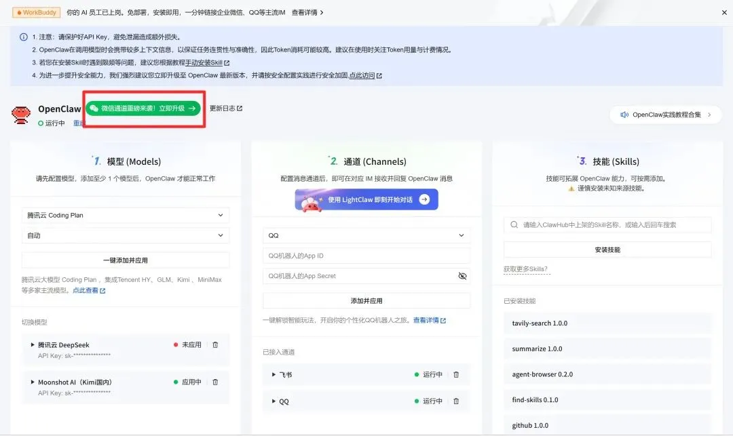Focus the QQ机器人的App ID field
This screenshot has width=733, height=436.
(366, 256)
